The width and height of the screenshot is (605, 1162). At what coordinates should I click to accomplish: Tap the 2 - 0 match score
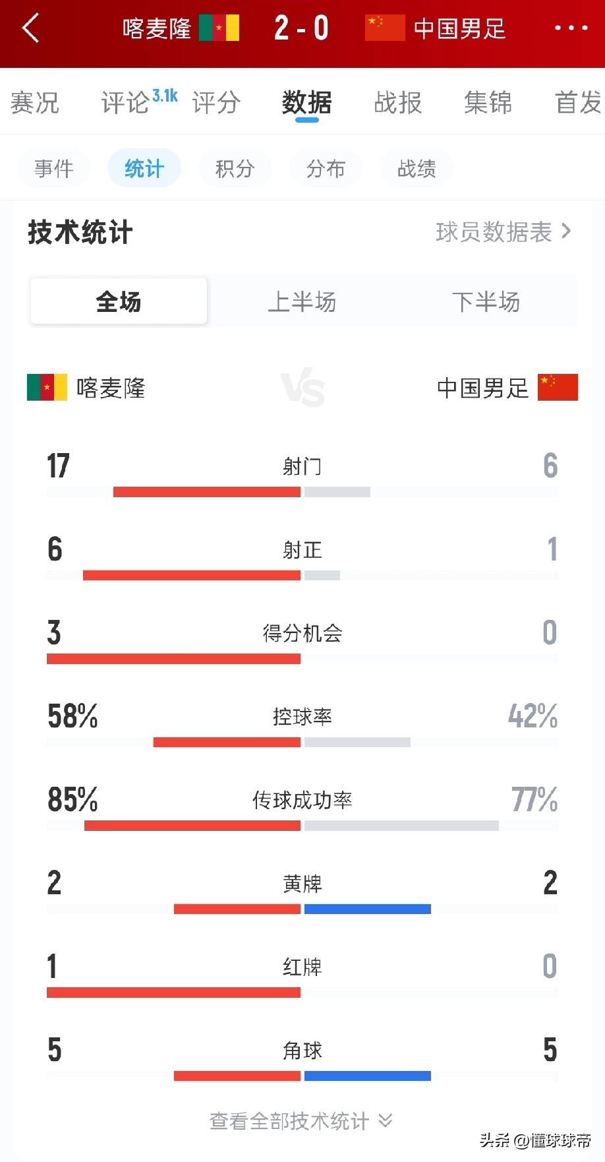click(301, 28)
